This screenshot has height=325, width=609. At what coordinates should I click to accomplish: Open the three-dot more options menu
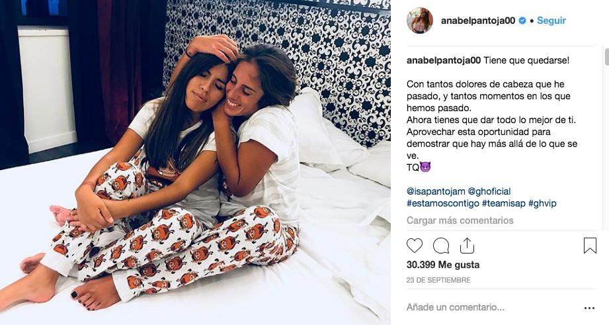coord(589,308)
